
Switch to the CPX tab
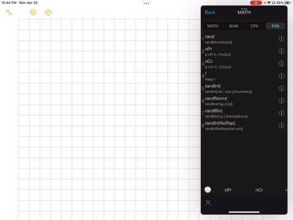[x=255, y=26]
